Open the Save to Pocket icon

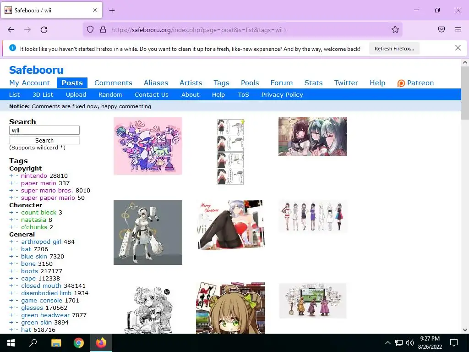pyautogui.click(x=442, y=29)
